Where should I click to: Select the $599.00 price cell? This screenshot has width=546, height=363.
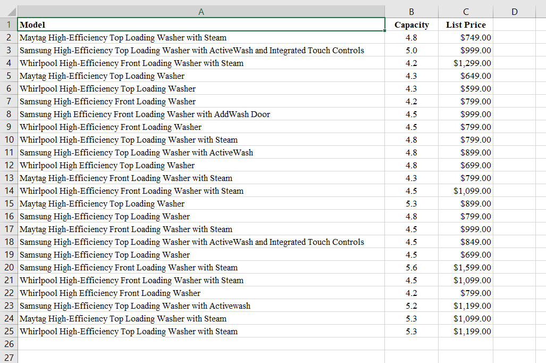click(466, 88)
